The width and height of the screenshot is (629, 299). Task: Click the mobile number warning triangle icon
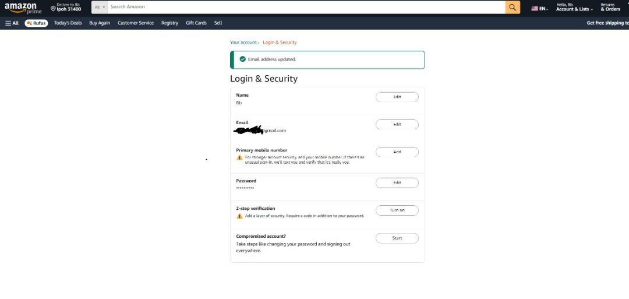click(239, 158)
